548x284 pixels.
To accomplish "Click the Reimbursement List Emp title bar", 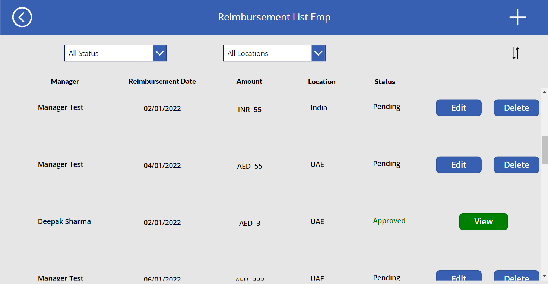I will pyautogui.click(x=275, y=17).
